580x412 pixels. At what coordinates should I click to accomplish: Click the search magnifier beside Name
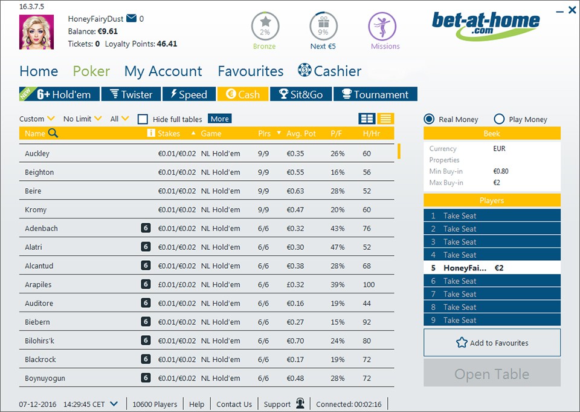pos(53,134)
